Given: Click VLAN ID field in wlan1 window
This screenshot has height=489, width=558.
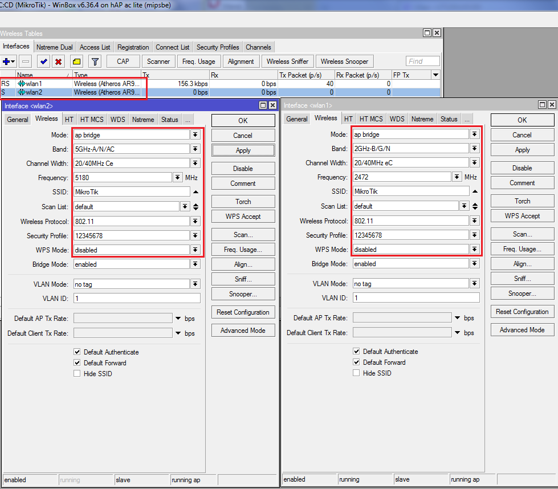Looking at the screenshot, I should pyautogui.click(x=416, y=298).
